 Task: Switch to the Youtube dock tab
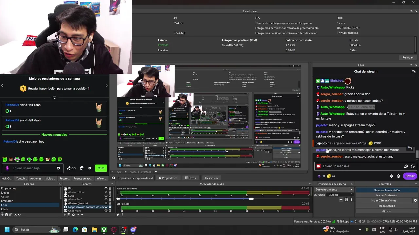click(x=21, y=178)
